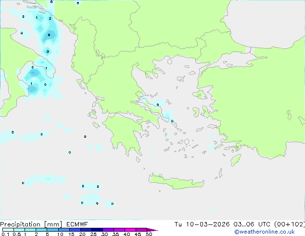The height and width of the screenshot is (236, 305).
Task: Click the "0.1" legend scale label
Action: click(x=5, y=234)
